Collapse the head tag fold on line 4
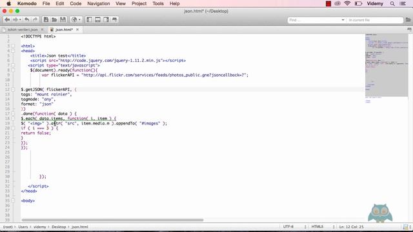The image size is (413, 232). 13,51
